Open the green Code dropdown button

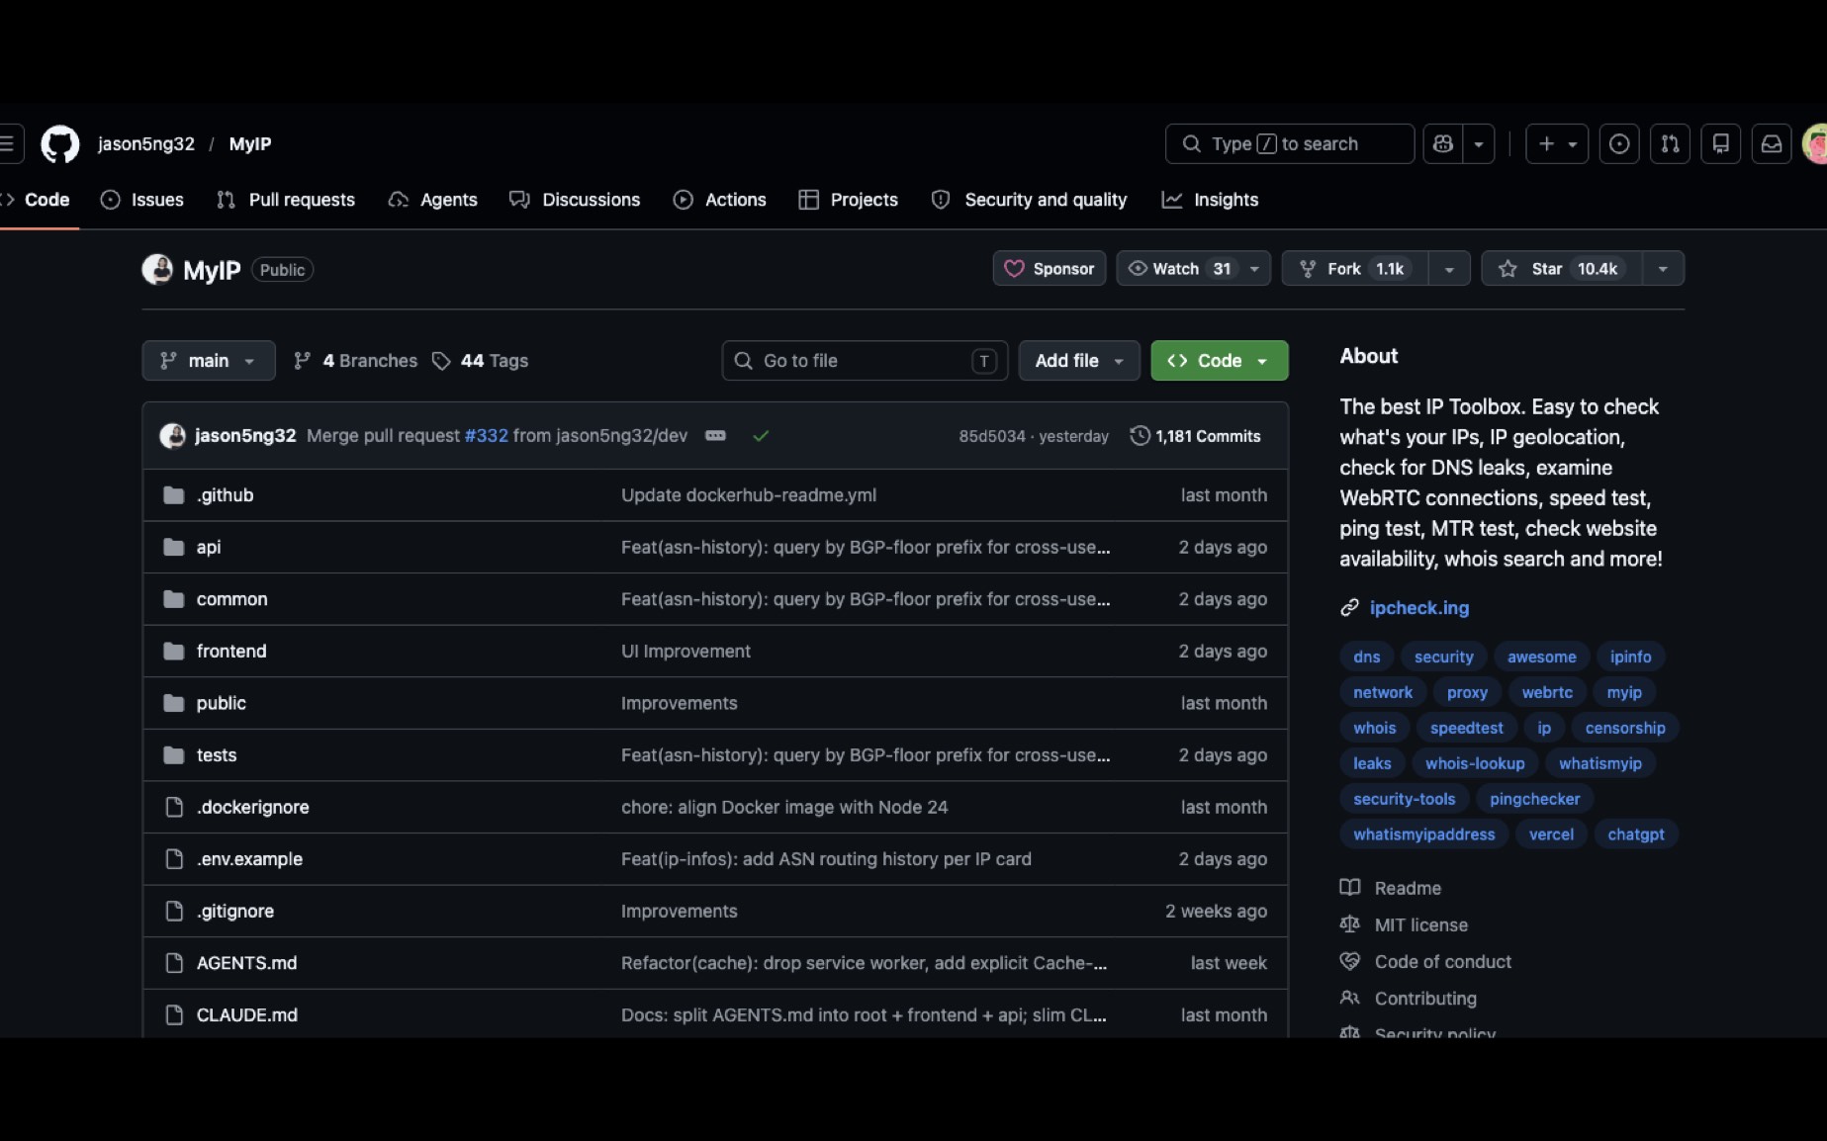pyautogui.click(x=1220, y=361)
